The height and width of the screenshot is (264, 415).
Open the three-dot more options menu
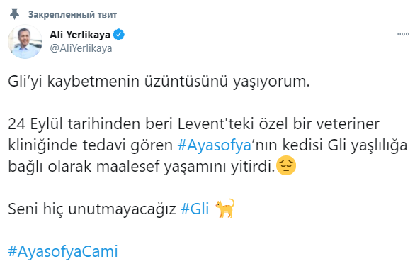point(403,34)
